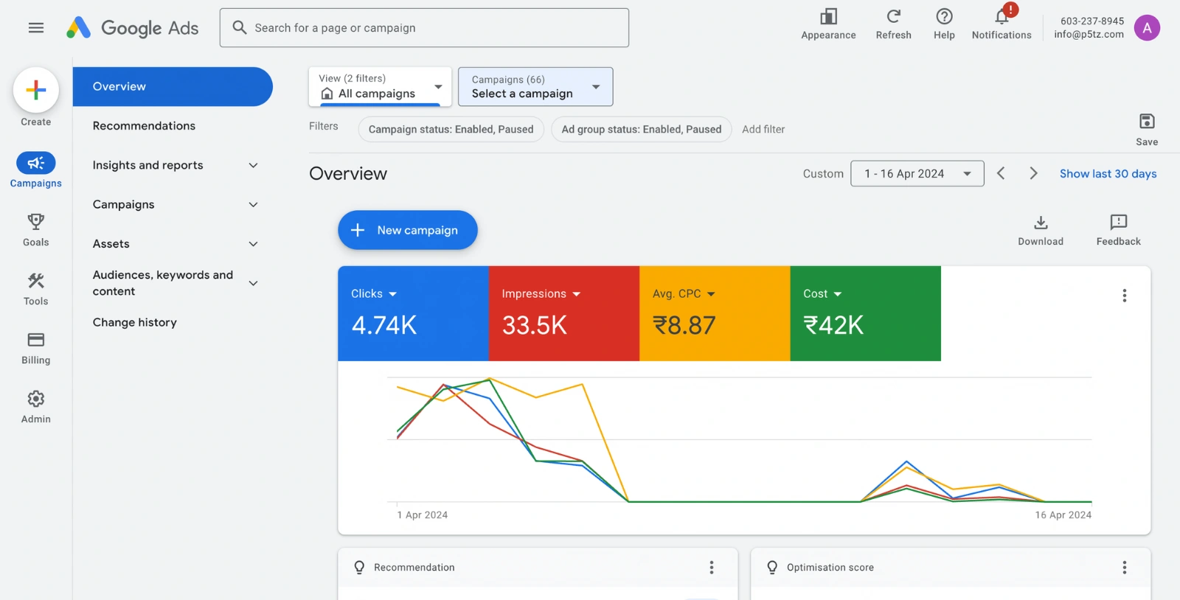The height and width of the screenshot is (600, 1180).
Task: Click the Optimisation score lightbulb icon
Action: pyautogui.click(x=772, y=568)
